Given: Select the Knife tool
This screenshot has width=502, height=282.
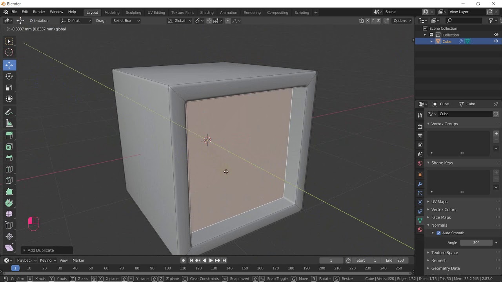Looking at the screenshot, I should 9,181.
